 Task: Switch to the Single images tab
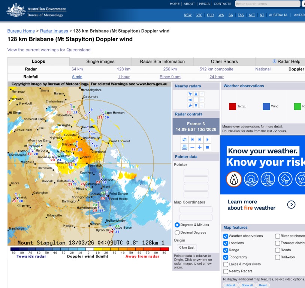coord(100,61)
